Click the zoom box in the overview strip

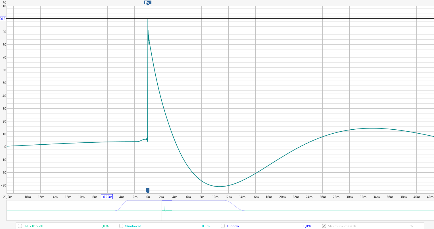pyautogui.click(x=167, y=210)
